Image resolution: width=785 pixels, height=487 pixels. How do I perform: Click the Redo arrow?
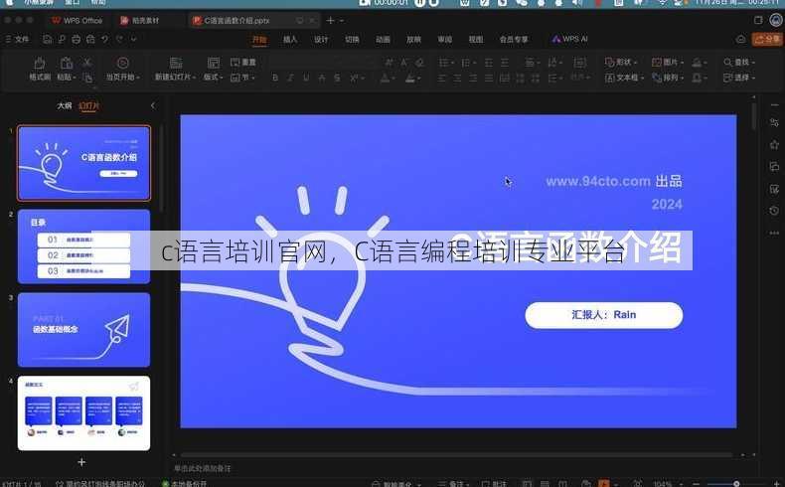[119, 39]
